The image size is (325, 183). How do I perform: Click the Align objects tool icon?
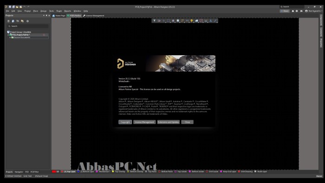pyautogui.click(x=173, y=21)
